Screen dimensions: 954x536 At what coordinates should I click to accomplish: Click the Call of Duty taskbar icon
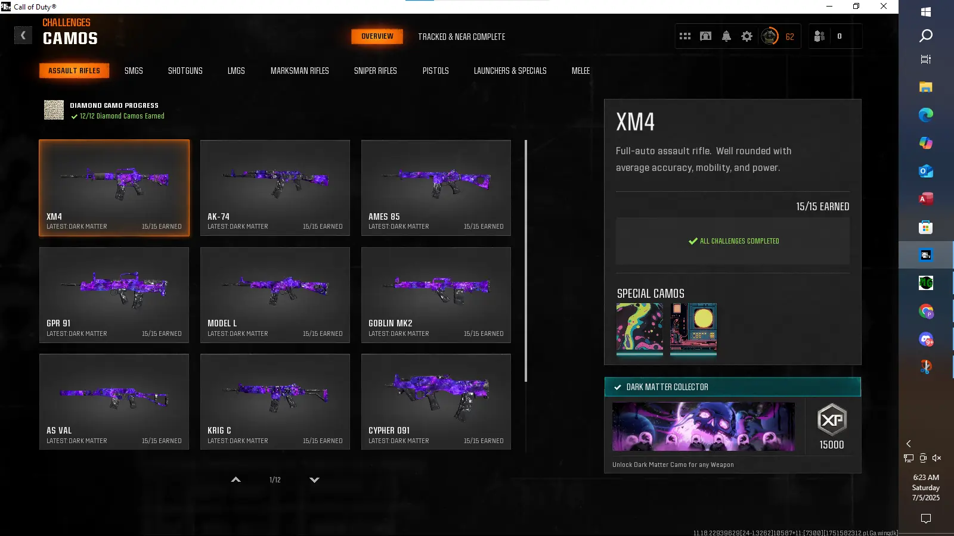point(926,255)
